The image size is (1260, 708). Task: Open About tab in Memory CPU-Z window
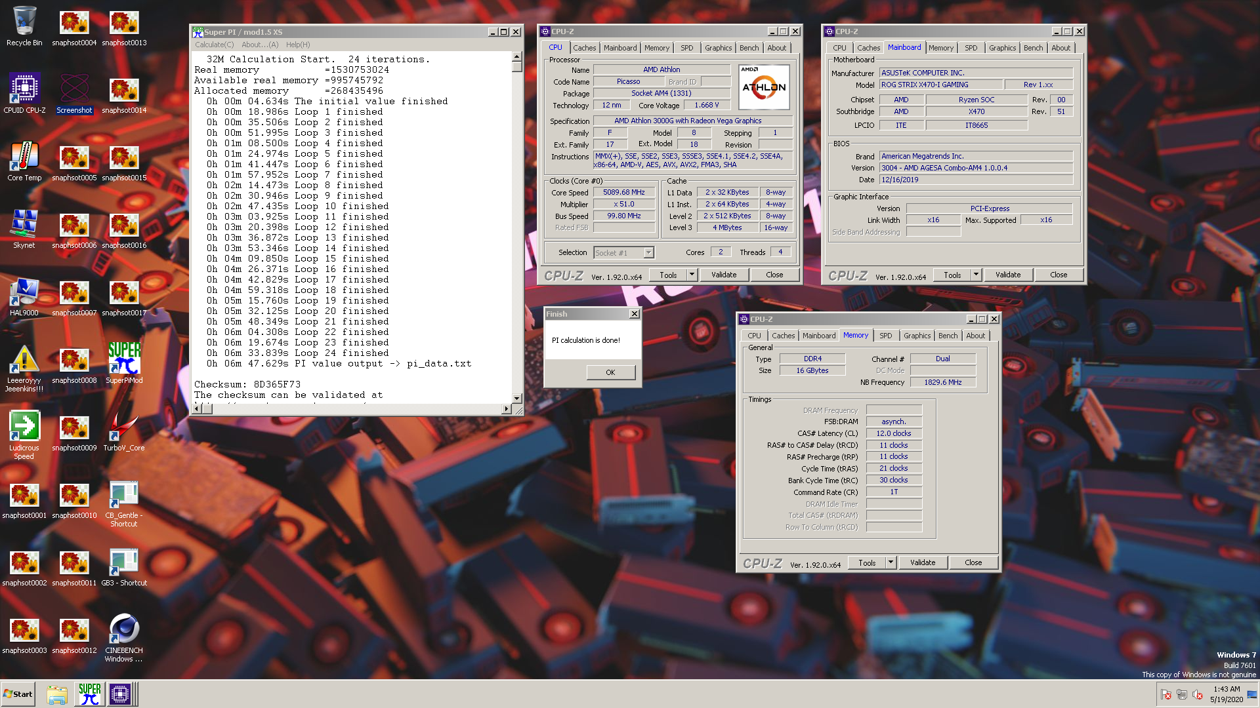click(975, 336)
